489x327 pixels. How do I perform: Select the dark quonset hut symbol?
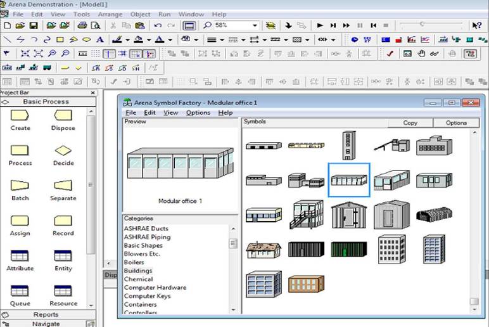pyautogui.click(x=434, y=214)
